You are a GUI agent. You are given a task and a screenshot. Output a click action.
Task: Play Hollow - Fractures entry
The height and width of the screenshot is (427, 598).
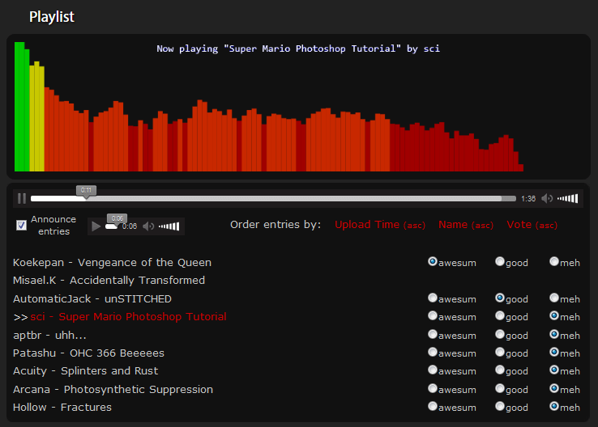click(x=62, y=408)
